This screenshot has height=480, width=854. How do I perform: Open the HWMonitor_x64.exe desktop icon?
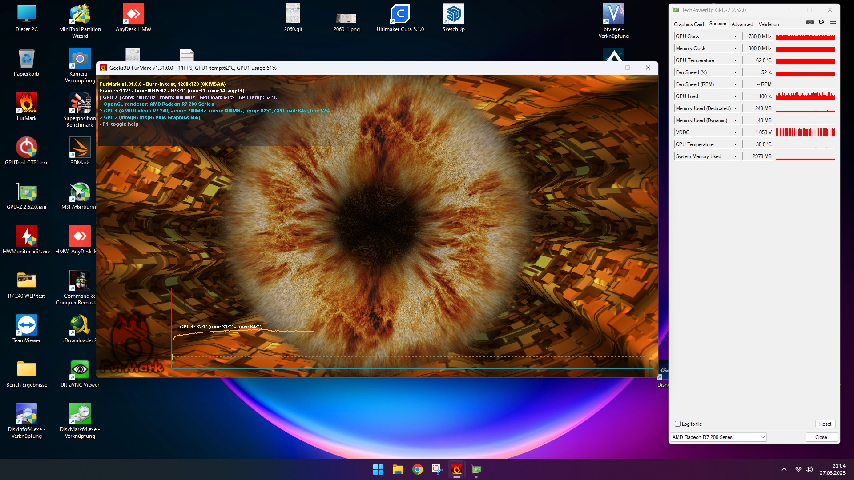click(27, 236)
